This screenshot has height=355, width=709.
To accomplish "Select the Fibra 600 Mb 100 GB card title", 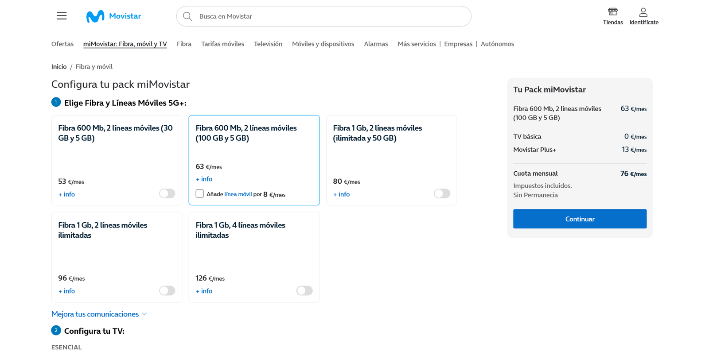I will (246, 133).
